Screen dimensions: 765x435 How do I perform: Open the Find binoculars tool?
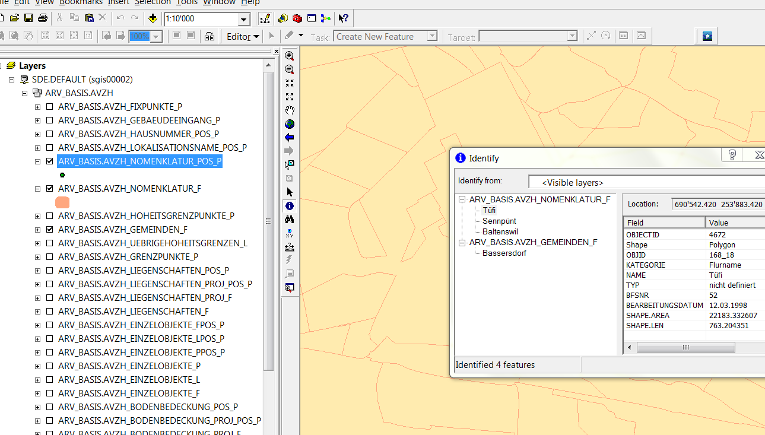pos(290,220)
